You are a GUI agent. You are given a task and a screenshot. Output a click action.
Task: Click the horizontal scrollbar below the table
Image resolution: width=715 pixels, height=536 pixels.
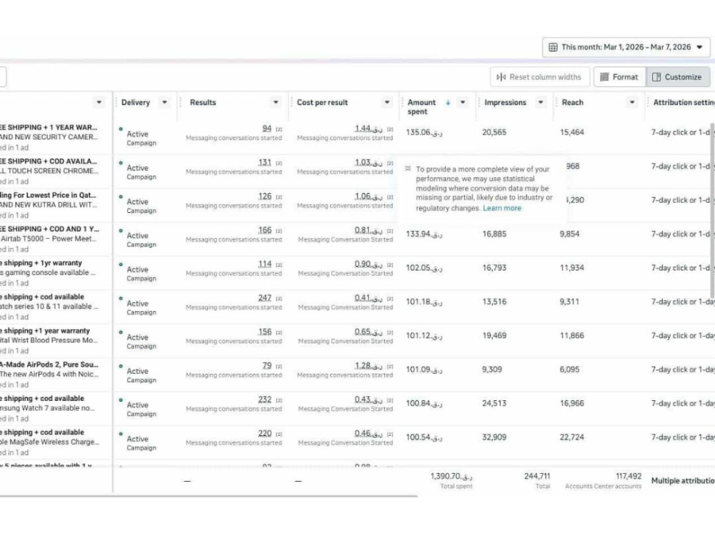click(208, 496)
